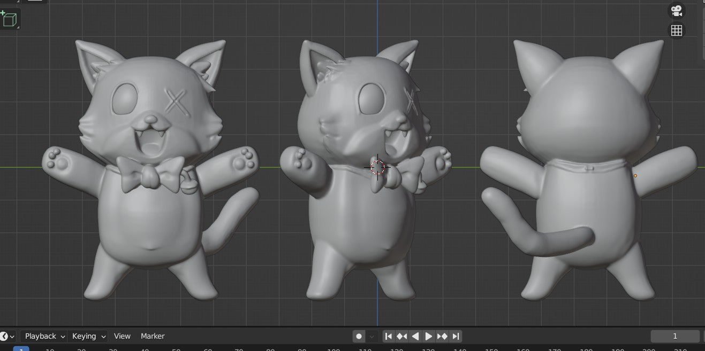Viewport: 705px width, 351px height.
Task: Play the animation forward
Action: pyautogui.click(x=429, y=336)
